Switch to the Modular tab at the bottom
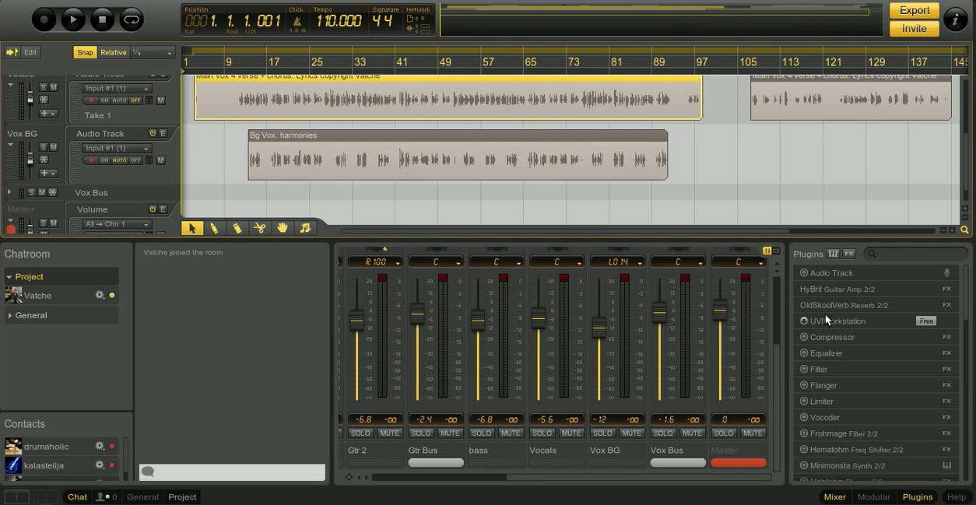Image resolution: width=976 pixels, height=505 pixels. pos(873,496)
